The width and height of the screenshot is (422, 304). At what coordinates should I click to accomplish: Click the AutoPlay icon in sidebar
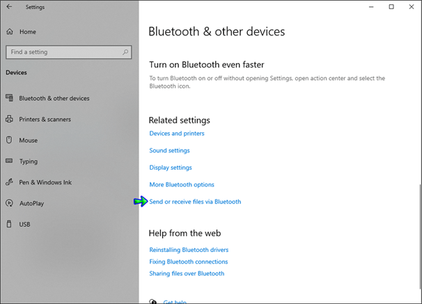[x=9, y=203]
